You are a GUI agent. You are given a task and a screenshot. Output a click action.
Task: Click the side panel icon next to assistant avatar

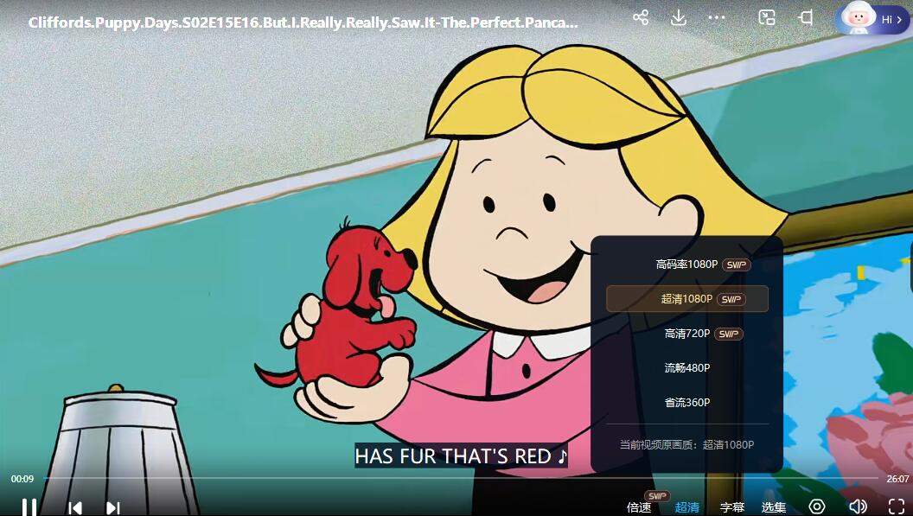coord(806,17)
